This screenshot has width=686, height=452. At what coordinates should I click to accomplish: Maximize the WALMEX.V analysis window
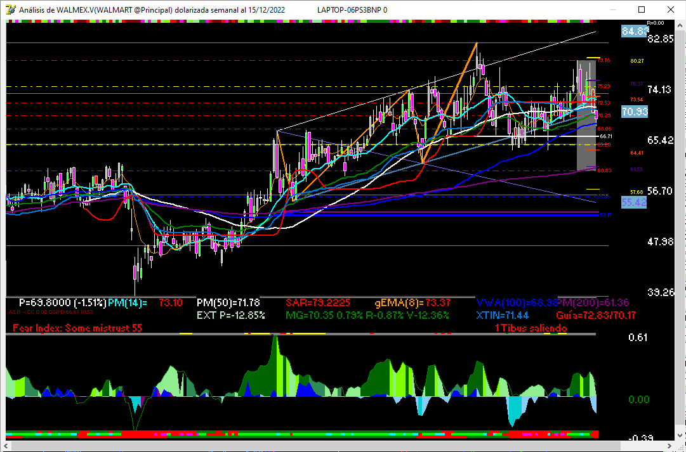point(642,10)
